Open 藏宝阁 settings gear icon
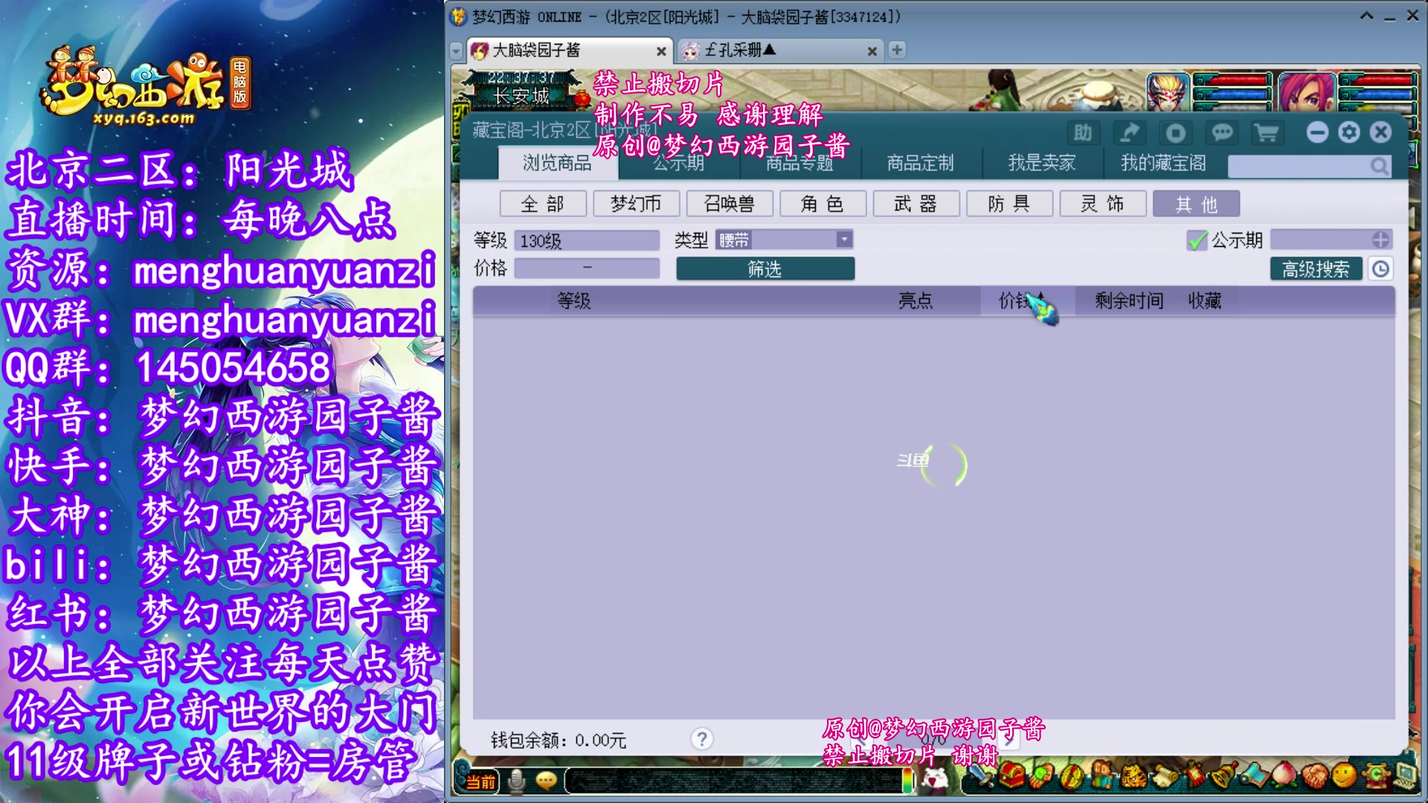Viewport: 1428px width, 803px height. 1349,132
